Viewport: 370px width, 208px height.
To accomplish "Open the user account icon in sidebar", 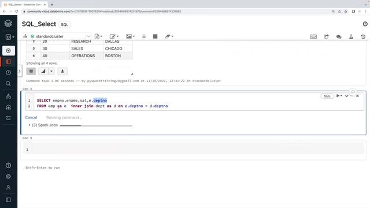I will tap(9, 187).
